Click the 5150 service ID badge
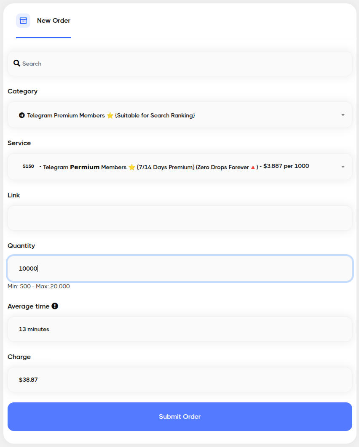 coord(28,167)
